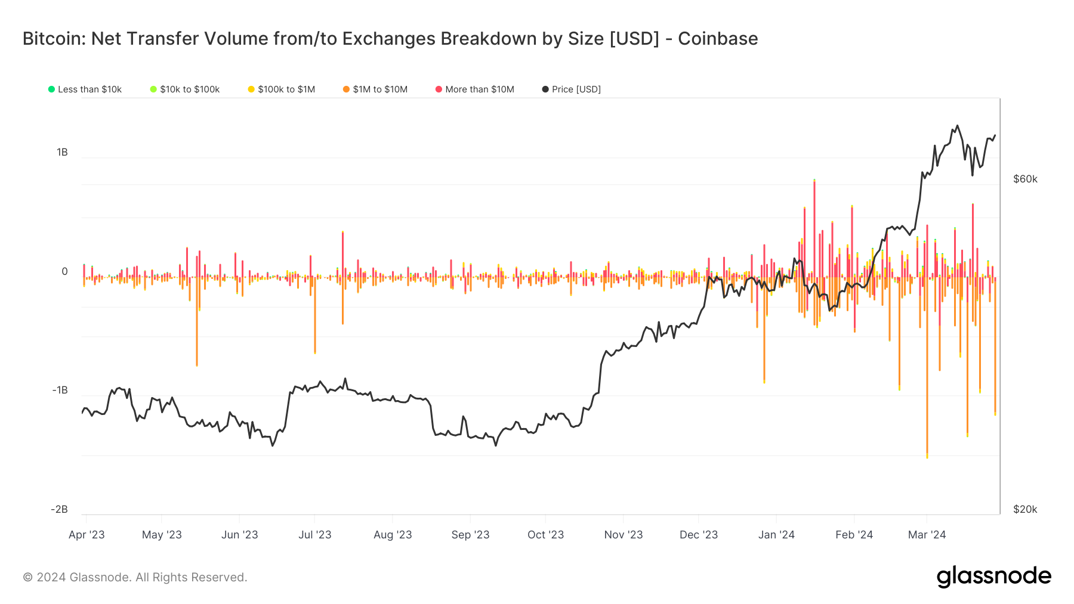
Task: Click the '-1B' y-axis label
Action: (x=60, y=391)
